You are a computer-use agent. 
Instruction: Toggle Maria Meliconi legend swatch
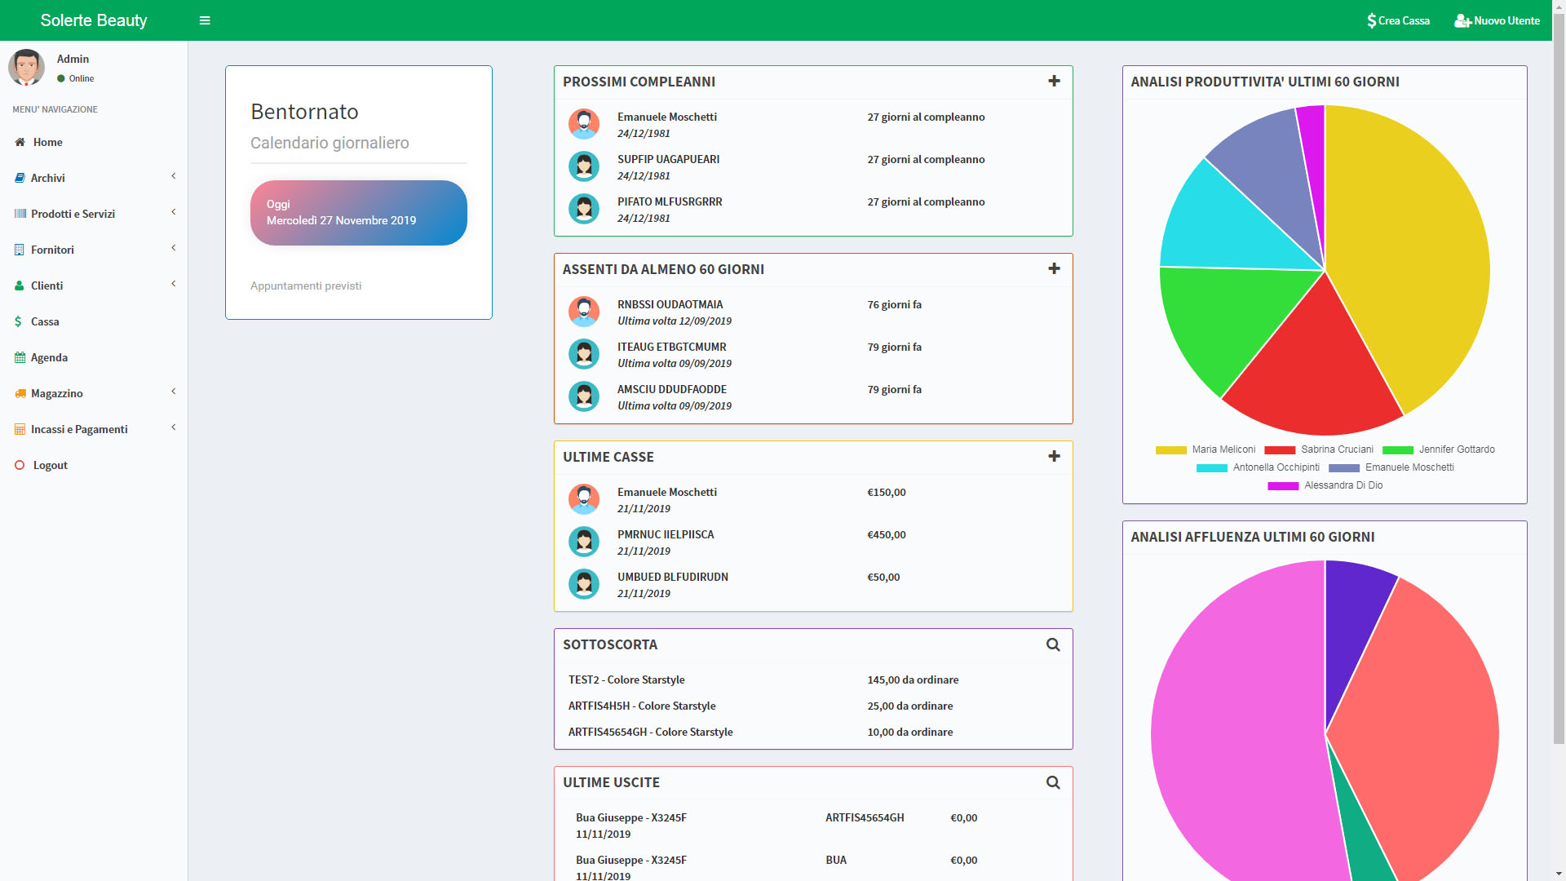pyautogui.click(x=1171, y=450)
